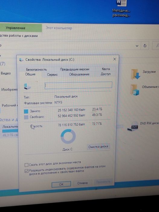Open the Объемные объекты folder icon
The width and height of the screenshot is (159, 212).
point(135,90)
